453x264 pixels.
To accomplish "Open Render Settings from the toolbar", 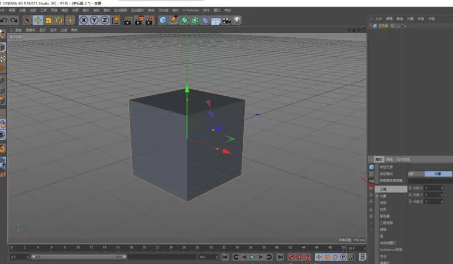I will tap(150, 20).
